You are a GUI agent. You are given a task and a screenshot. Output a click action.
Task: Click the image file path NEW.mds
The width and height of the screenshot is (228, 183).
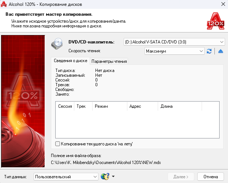106,163
